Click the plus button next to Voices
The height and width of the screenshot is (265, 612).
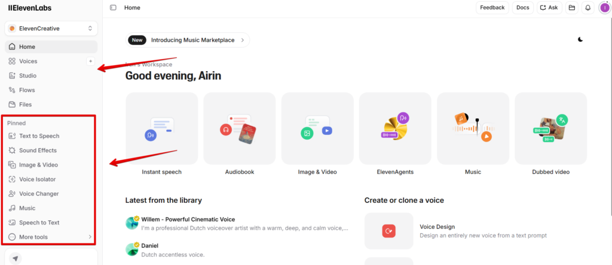click(x=91, y=61)
